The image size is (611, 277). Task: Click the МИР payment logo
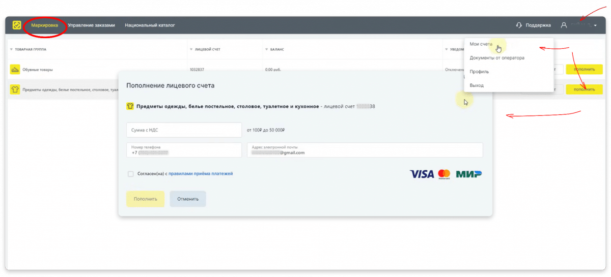pos(469,174)
